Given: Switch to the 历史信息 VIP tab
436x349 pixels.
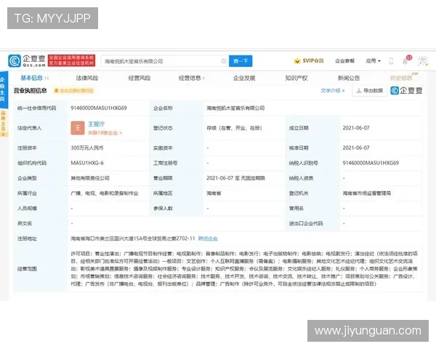Looking at the screenshot, I should pos(403,77).
